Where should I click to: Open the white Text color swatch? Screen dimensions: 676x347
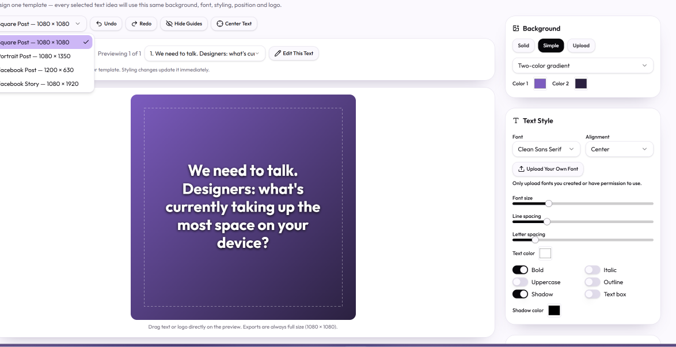click(545, 254)
